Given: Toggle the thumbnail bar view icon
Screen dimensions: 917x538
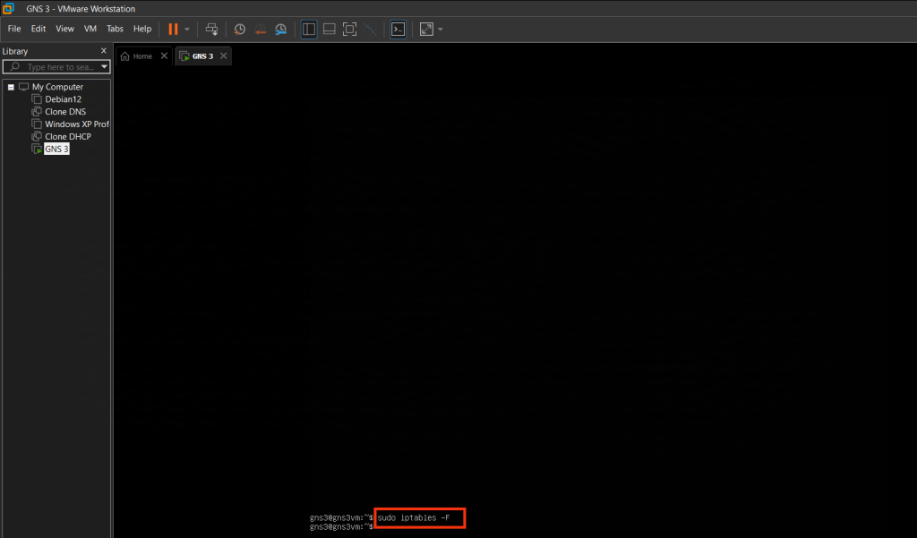Looking at the screenshot, I should click(330, 29).
